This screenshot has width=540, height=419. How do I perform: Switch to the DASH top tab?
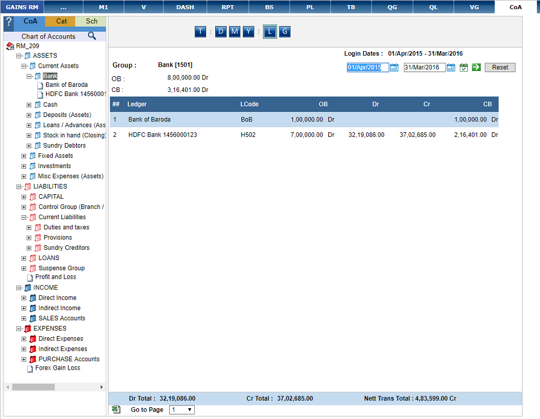pos(185,7)
